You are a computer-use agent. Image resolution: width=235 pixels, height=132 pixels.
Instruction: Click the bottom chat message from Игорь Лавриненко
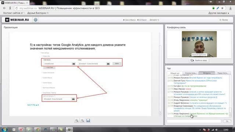click(198, 115)
